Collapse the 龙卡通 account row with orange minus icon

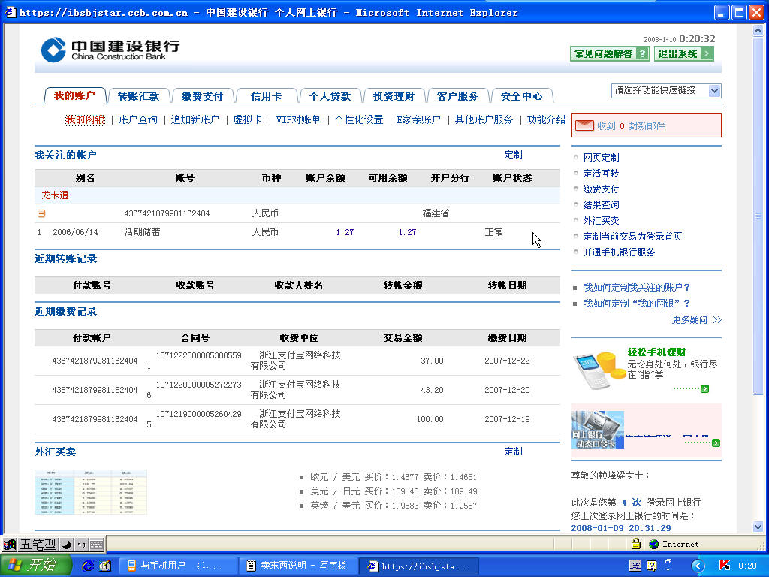pyautogui.click(x=41, y=213)
